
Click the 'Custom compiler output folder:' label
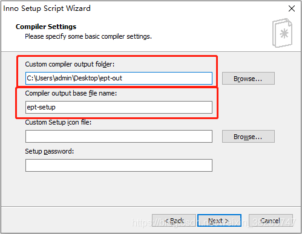[x=70, y=64]
